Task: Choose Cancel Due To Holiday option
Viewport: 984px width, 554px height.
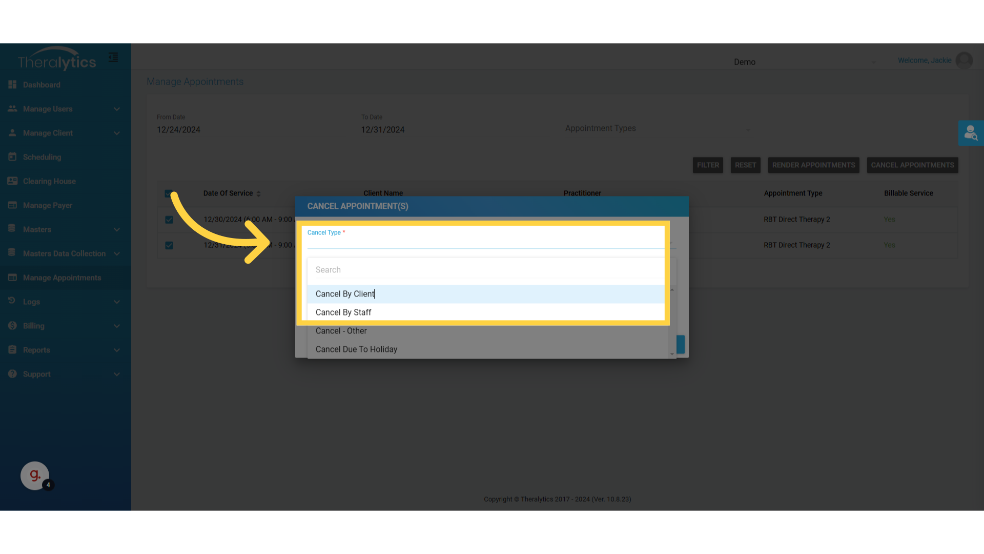Action: click(356, 349)
